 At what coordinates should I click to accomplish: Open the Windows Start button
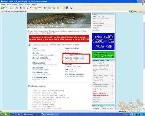click(6, 114)
